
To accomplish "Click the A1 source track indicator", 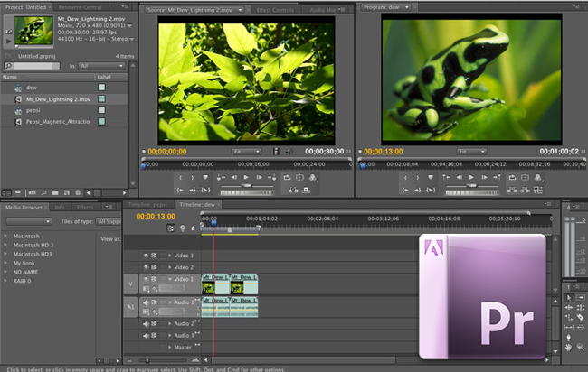I will pyautogui.click(x=130, y=307).
